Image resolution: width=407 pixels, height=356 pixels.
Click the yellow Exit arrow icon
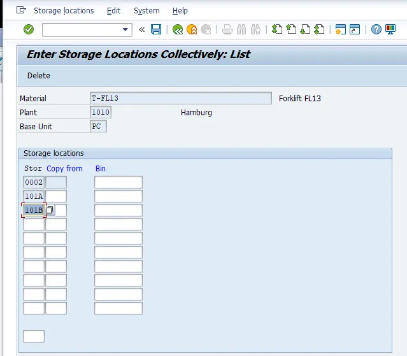point(192,29)
